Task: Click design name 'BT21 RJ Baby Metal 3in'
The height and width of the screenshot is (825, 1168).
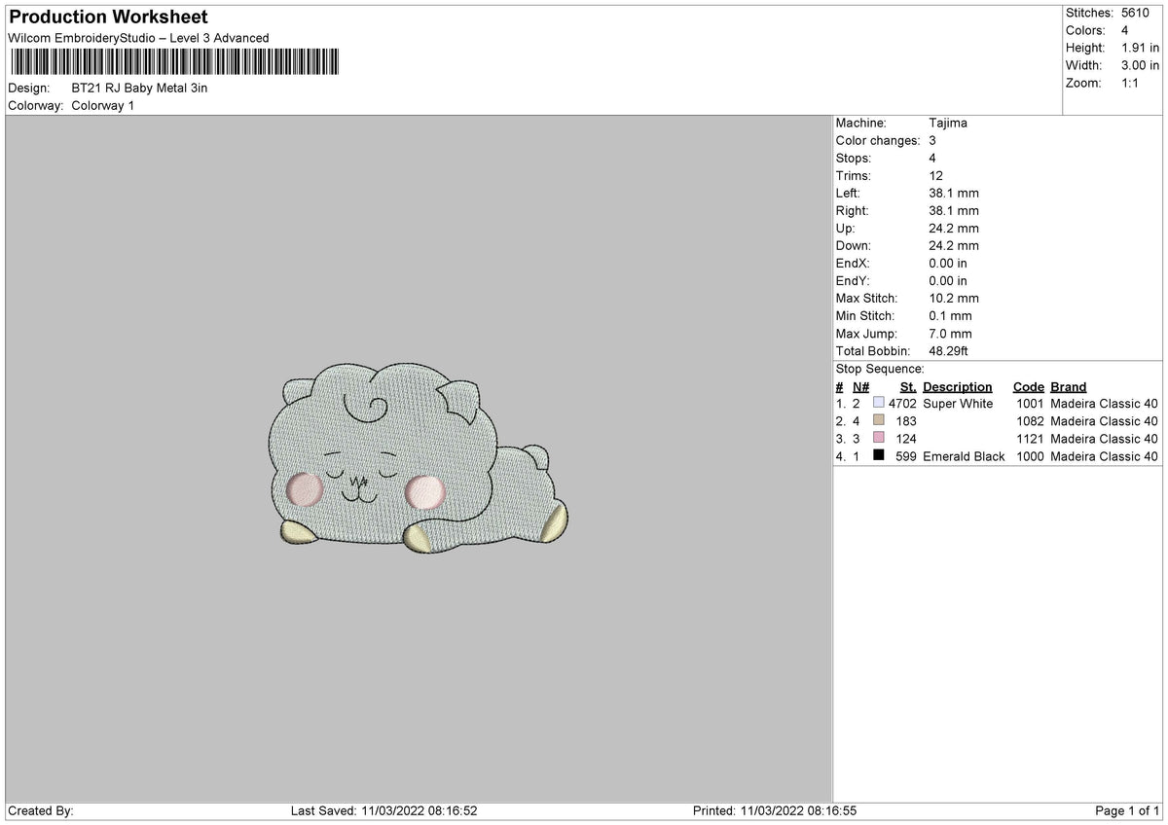Action: (x=139, y=88)
